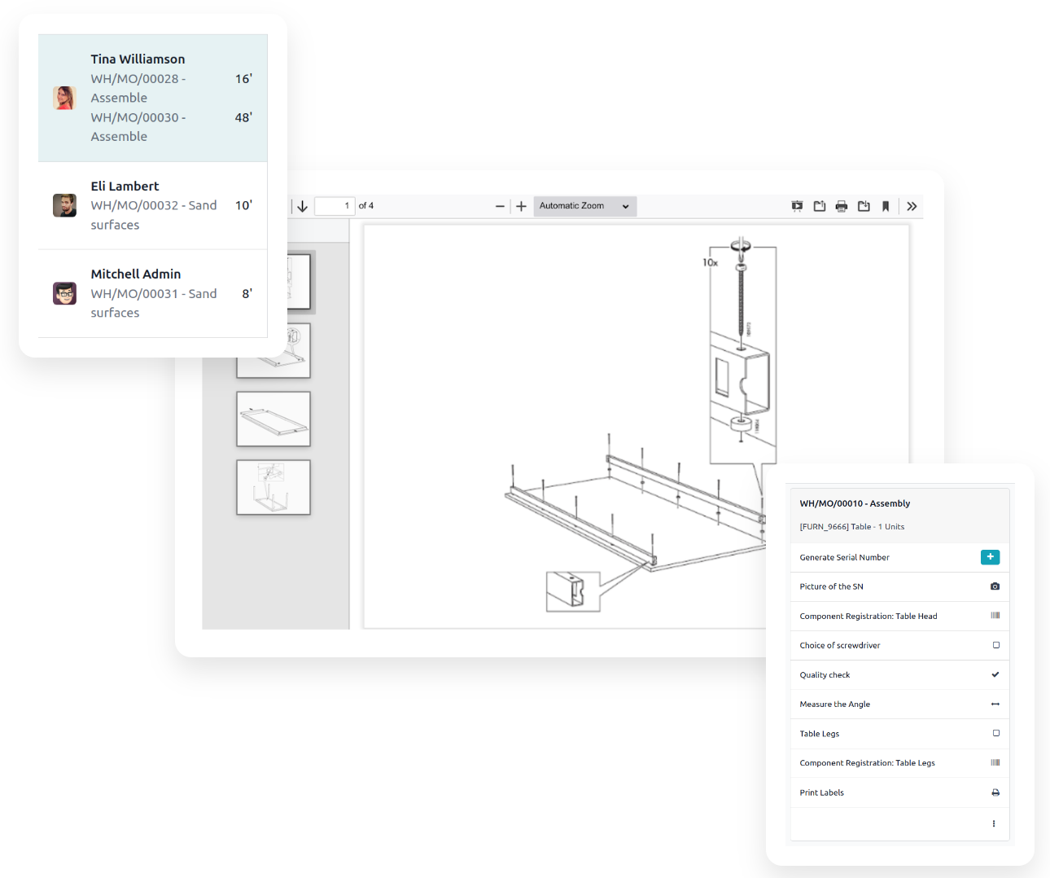The width and height of the screenshot is (1050, 878).
Task: Click the 48' duration for WH/MO/00030
Action: (x=243, y=117)
